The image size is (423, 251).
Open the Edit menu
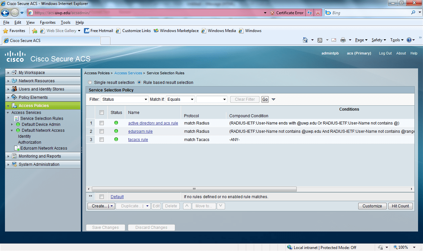[x=18, y=22]
